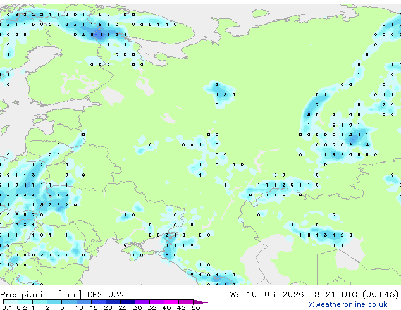Viewport: 401px width, 310px height.
Task: Select legend swatch between 10 and 15
Action: [x=84, y=302]
